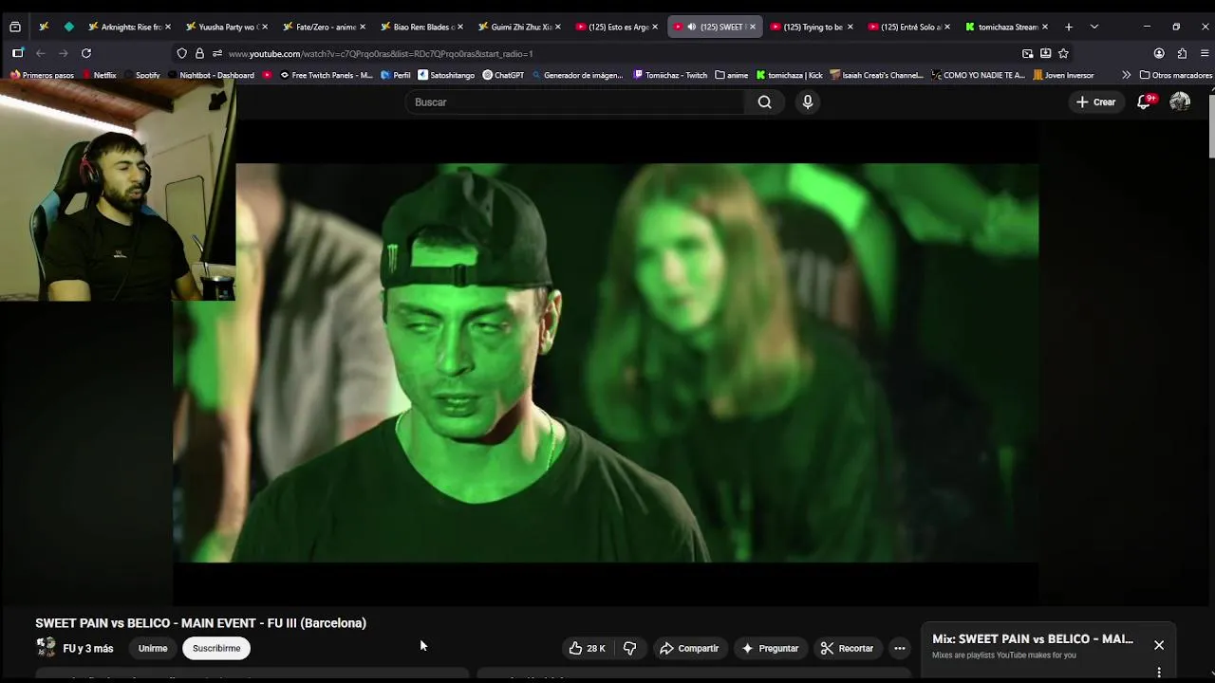Click Unirme join button
The width and height of the screenshot is (1215, 683).
pos(152,648)
